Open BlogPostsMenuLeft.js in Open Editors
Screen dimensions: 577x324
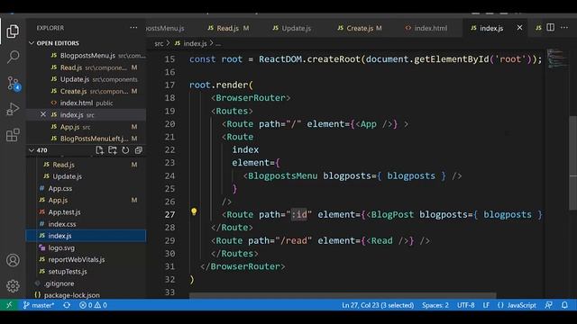point(87,139)
